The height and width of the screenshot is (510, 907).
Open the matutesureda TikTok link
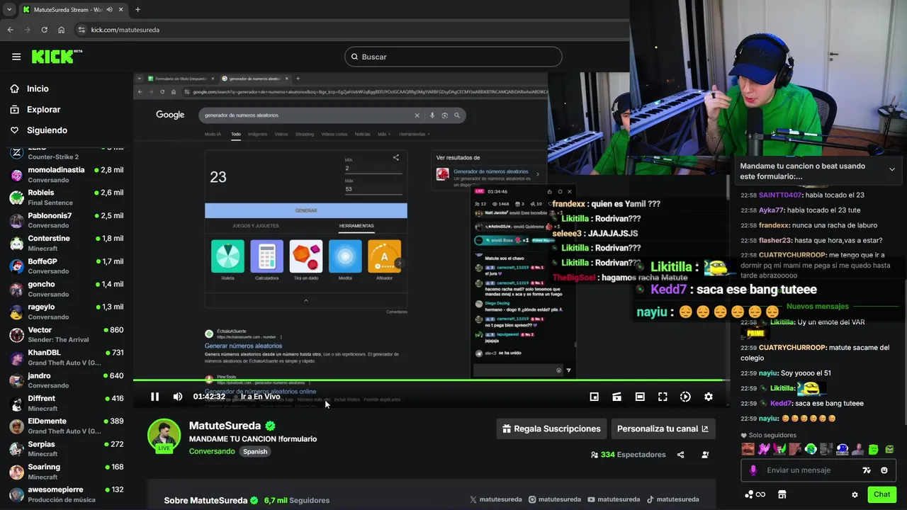pyautogui.click(x=672, y=499)
